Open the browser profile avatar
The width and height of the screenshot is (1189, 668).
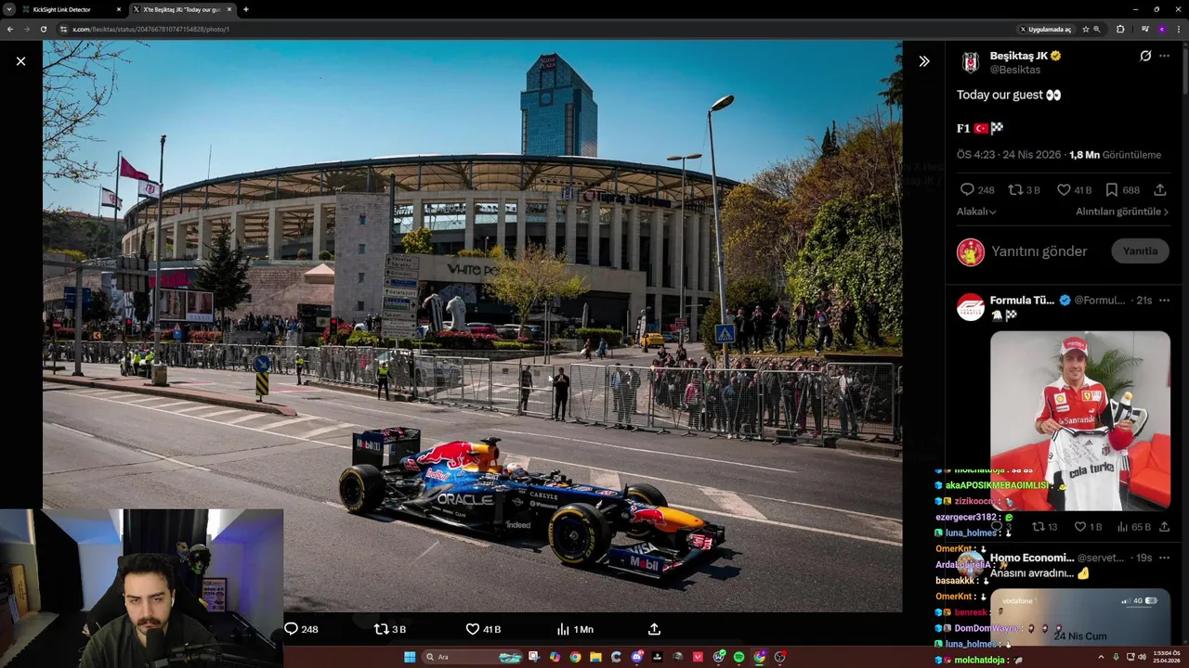tap(1161, 29)
